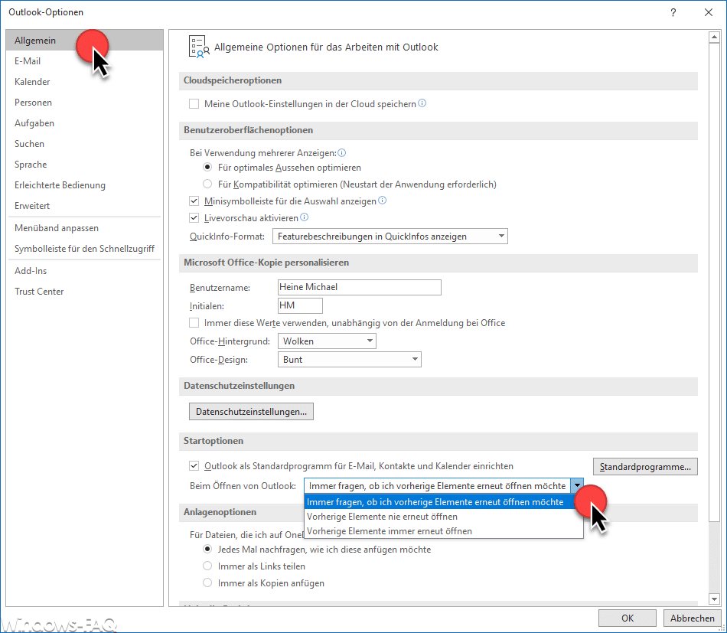Screen dimensions: 727x633
Task: Select 'Immer als Links teilen' option
Action: click(207, 566)
